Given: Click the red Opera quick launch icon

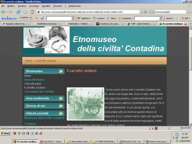Looking at the screenshot, I should click(41, 133).
